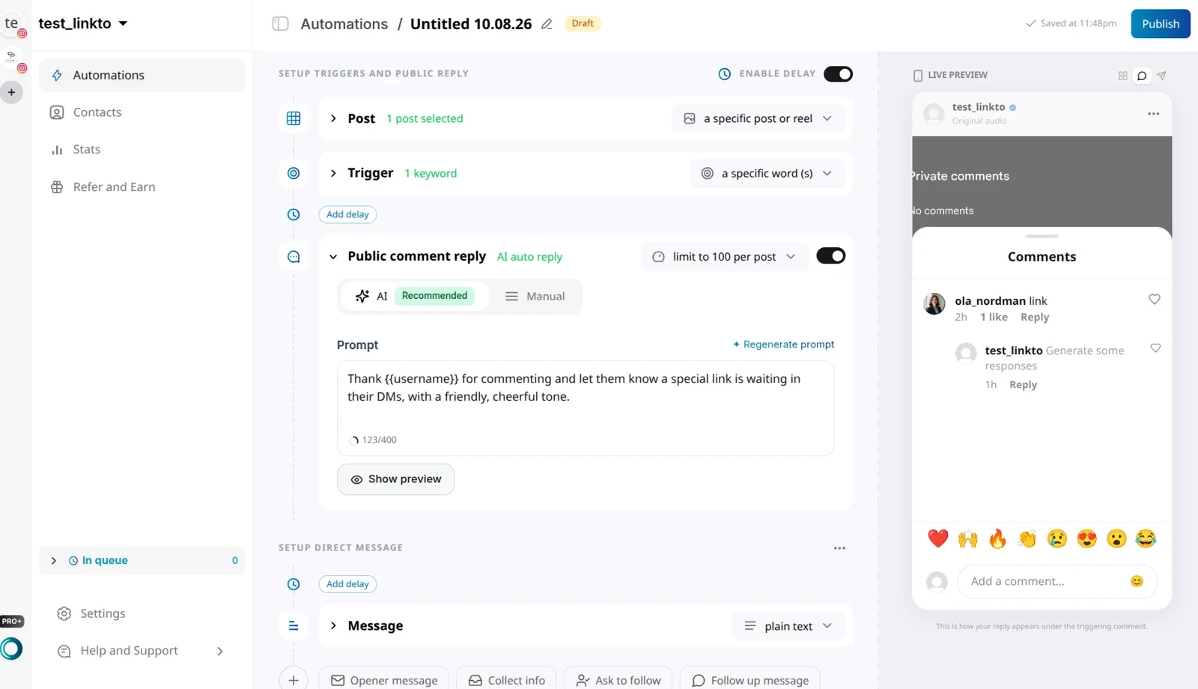Open the 'plain text' message type dropdown
The height and width of the screenshot is (689, 1198).
tap(788, 626)
